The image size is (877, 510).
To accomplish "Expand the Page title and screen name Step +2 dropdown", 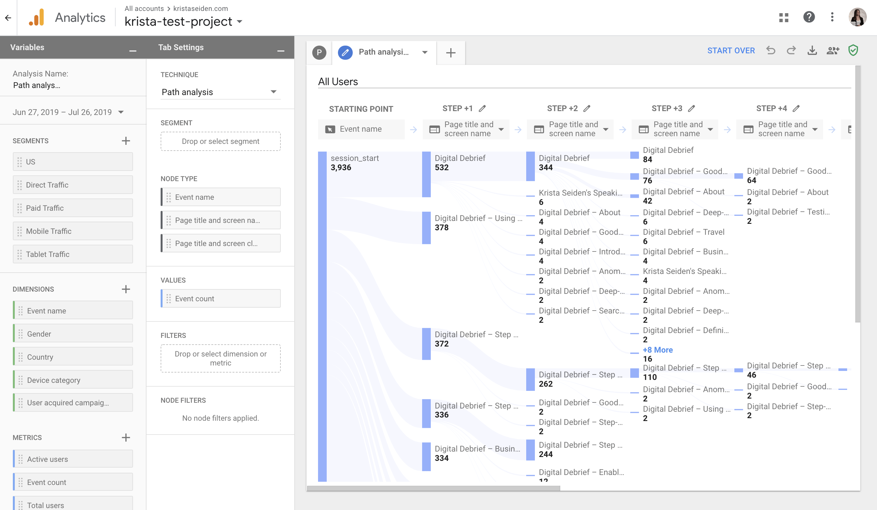I will pos(607,129).
